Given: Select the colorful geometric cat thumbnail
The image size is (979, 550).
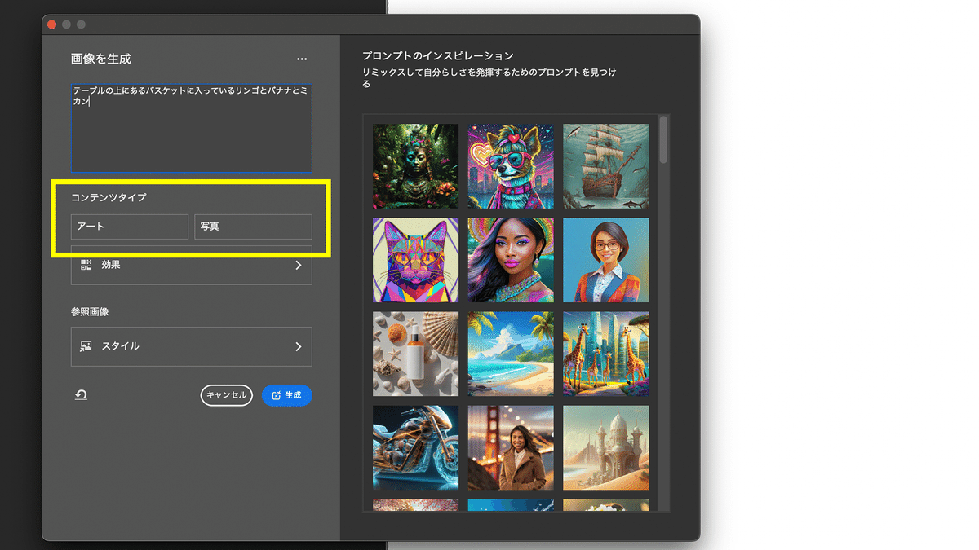Looking at the screenshot, I should [415, 260].
